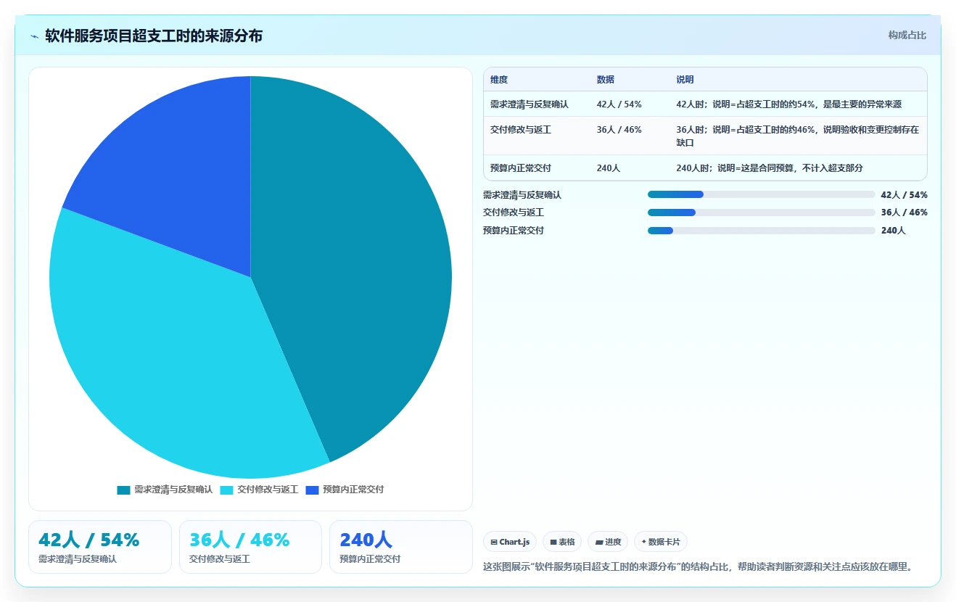Toggle legend item 交付修改与返工
The width and height of the screenshot is (956, 602).
pyautogui.click(x=259, y=490)
